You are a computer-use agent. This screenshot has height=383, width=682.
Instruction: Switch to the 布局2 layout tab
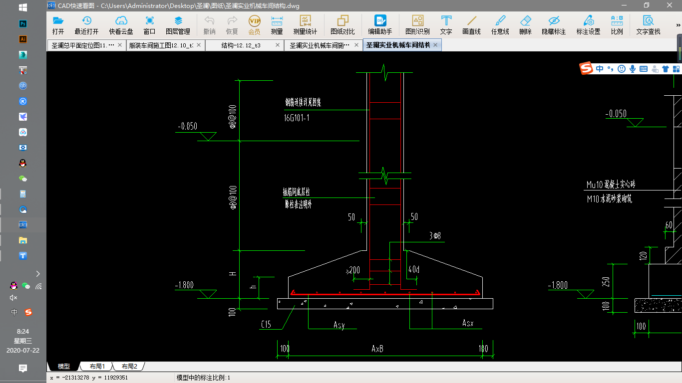tap(129, 367)
